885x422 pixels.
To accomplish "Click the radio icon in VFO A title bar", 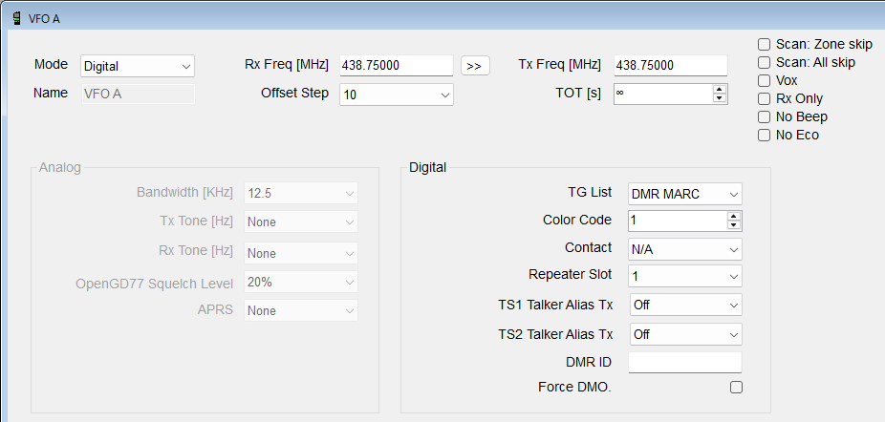I will click(16, 18).
